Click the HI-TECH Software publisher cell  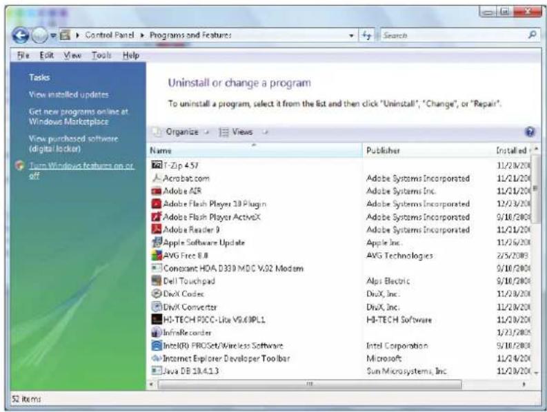[x=399, y=320]
